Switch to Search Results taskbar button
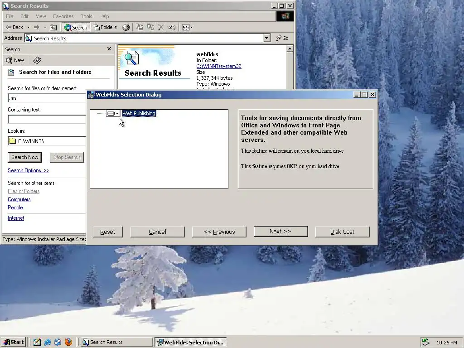This screenshot has height=348, width=464. tap(116, 342)
